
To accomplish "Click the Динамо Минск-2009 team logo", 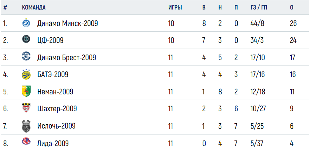I will coord(26,23).
